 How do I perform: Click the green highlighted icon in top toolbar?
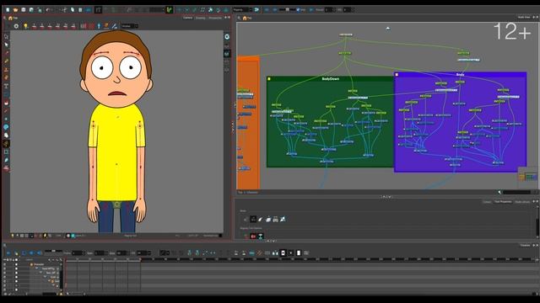tap(169, 10)
